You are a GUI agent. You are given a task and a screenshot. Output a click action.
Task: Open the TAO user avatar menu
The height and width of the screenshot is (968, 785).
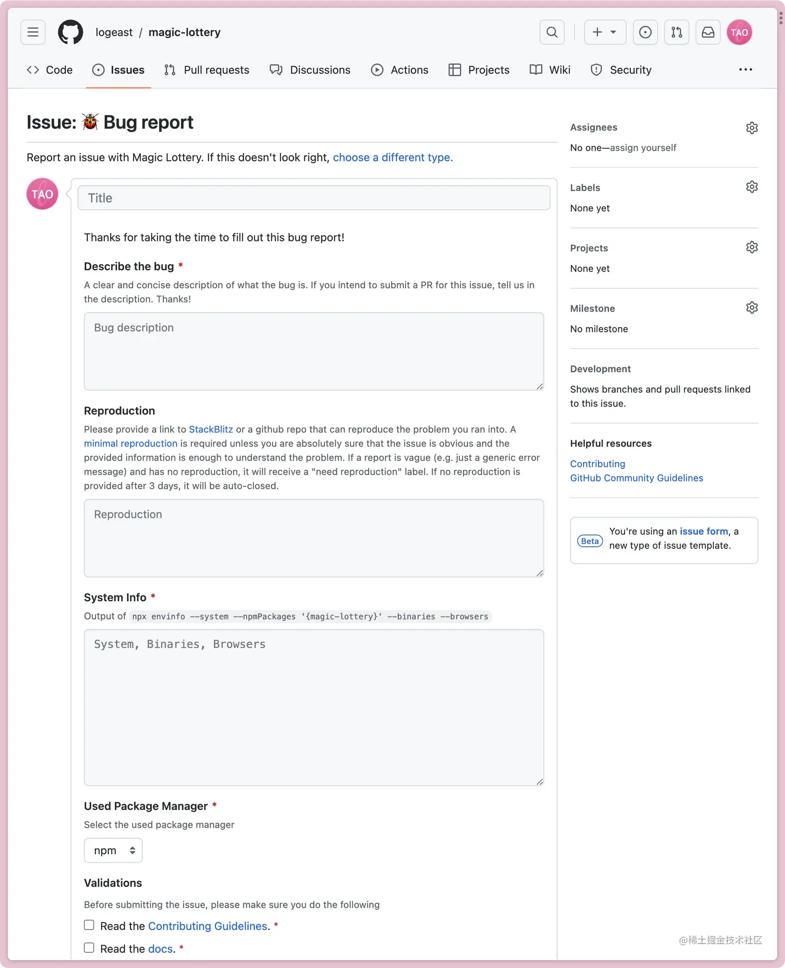click(739, 32)
